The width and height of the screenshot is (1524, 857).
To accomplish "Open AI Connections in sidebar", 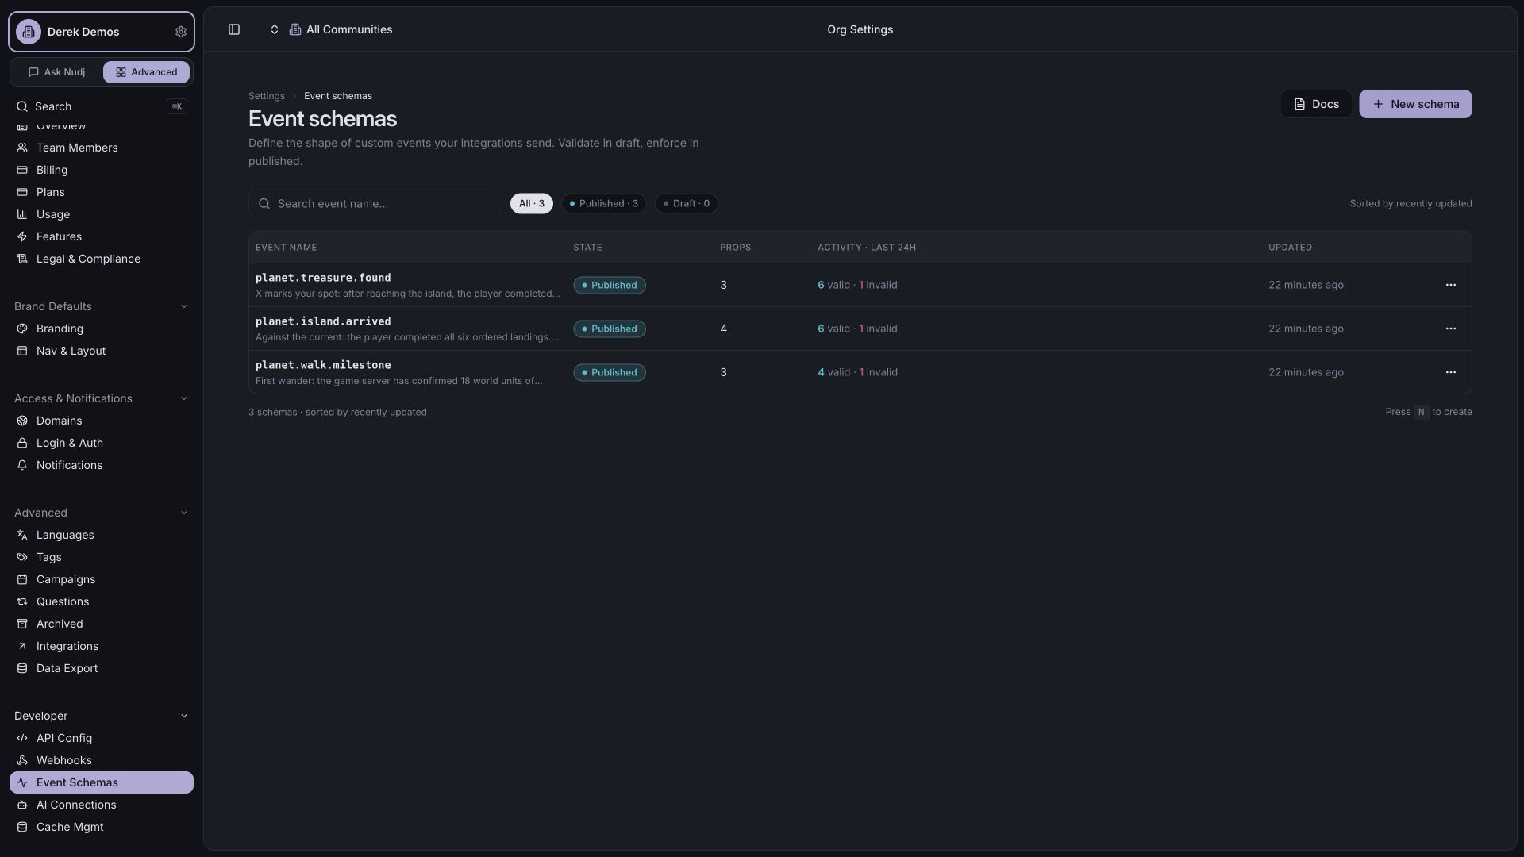I will [102, 805].
